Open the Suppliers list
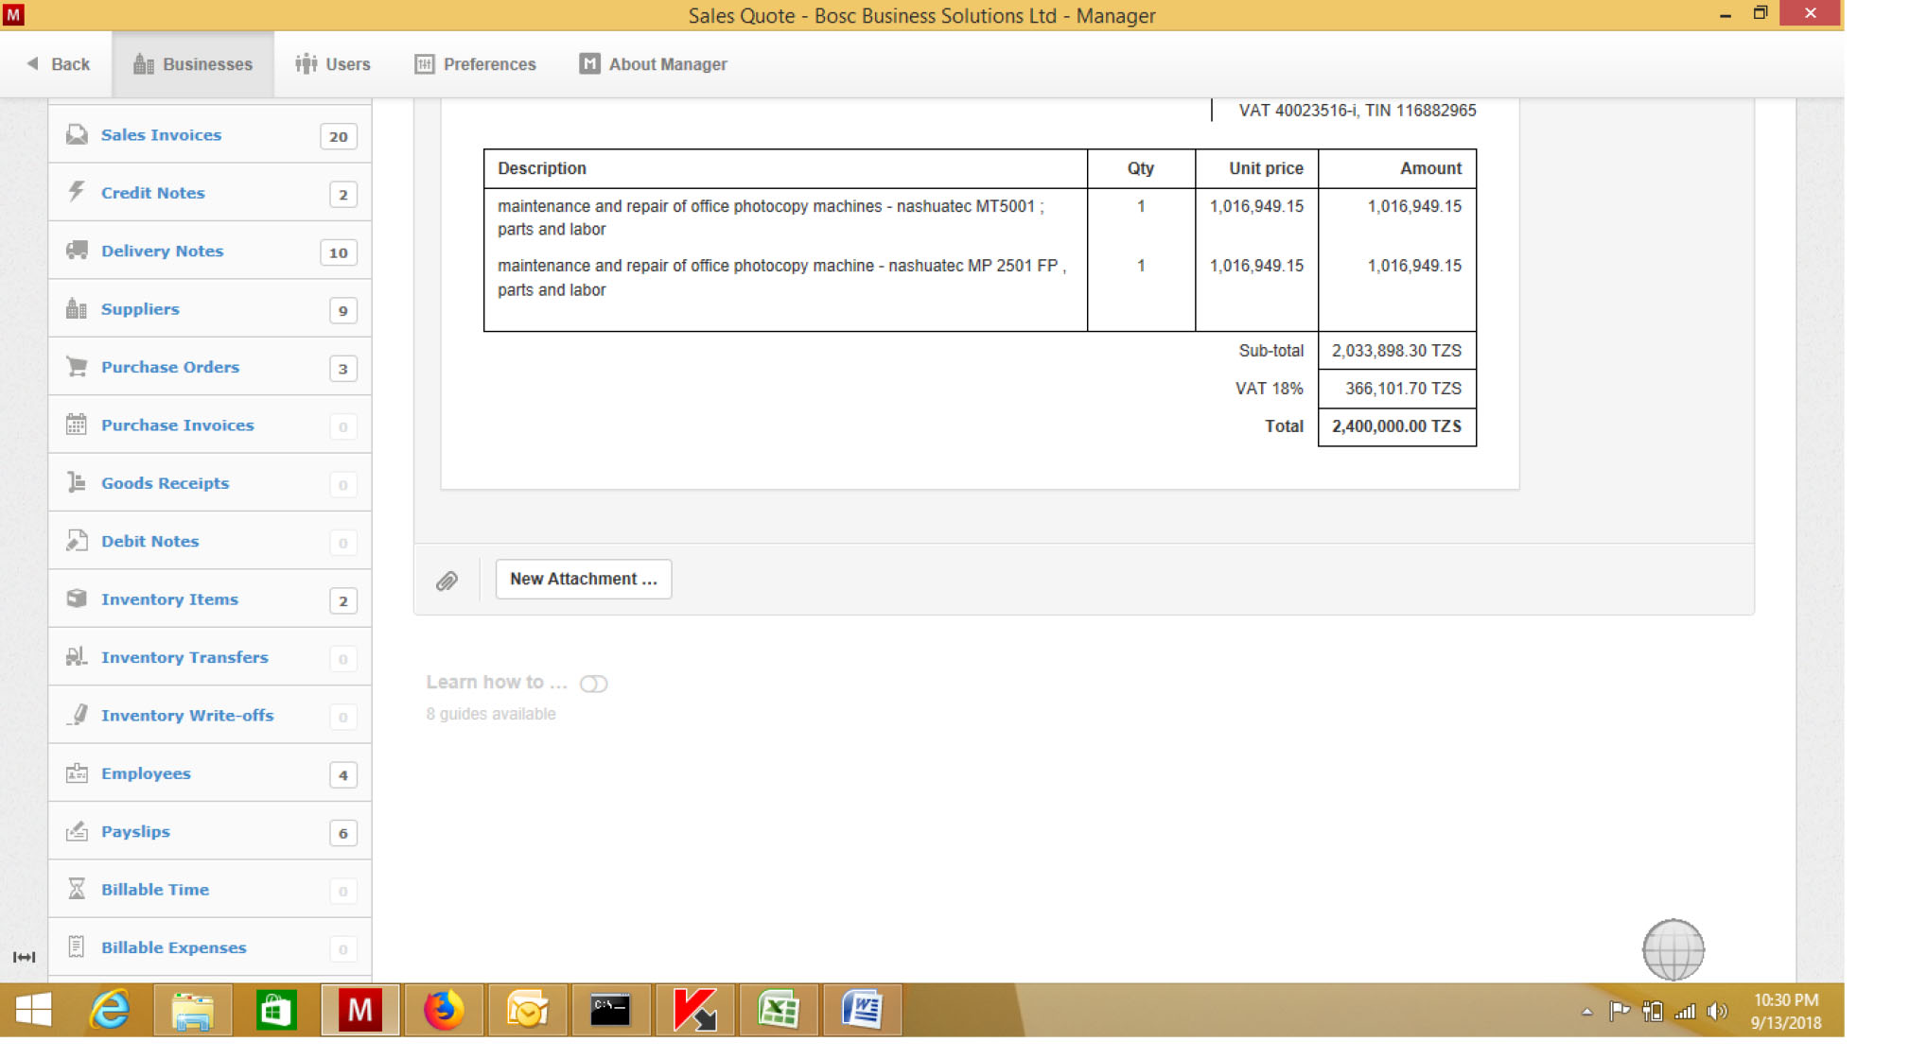Viewport: 1910px width, 1059px height. coord(209,309)
